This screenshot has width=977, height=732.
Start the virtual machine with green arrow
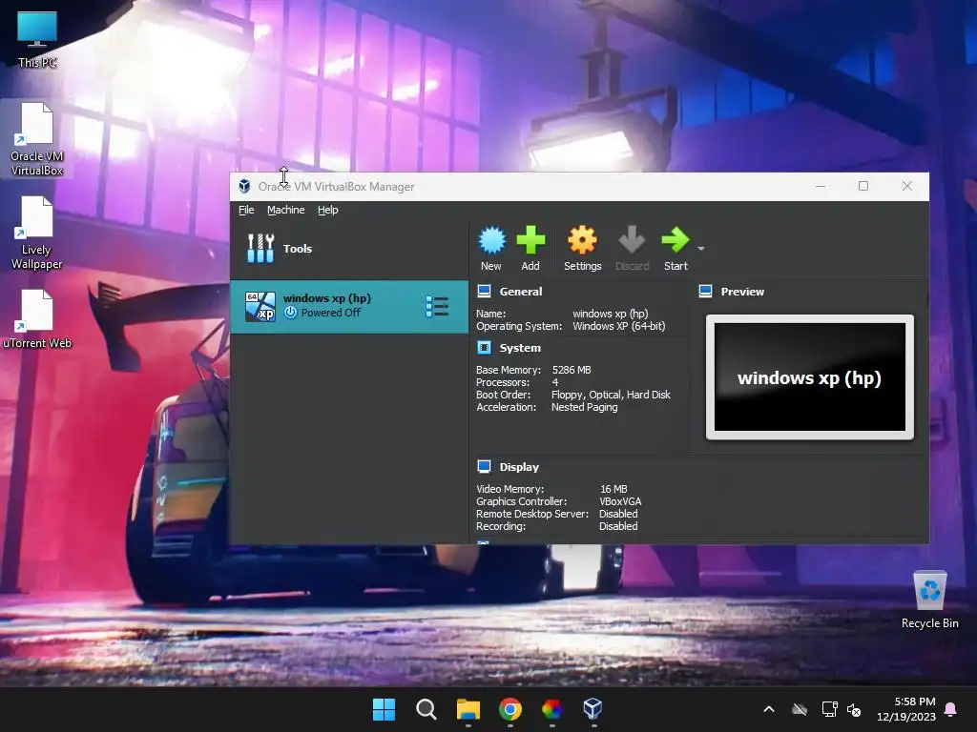(x=675, y=240)
